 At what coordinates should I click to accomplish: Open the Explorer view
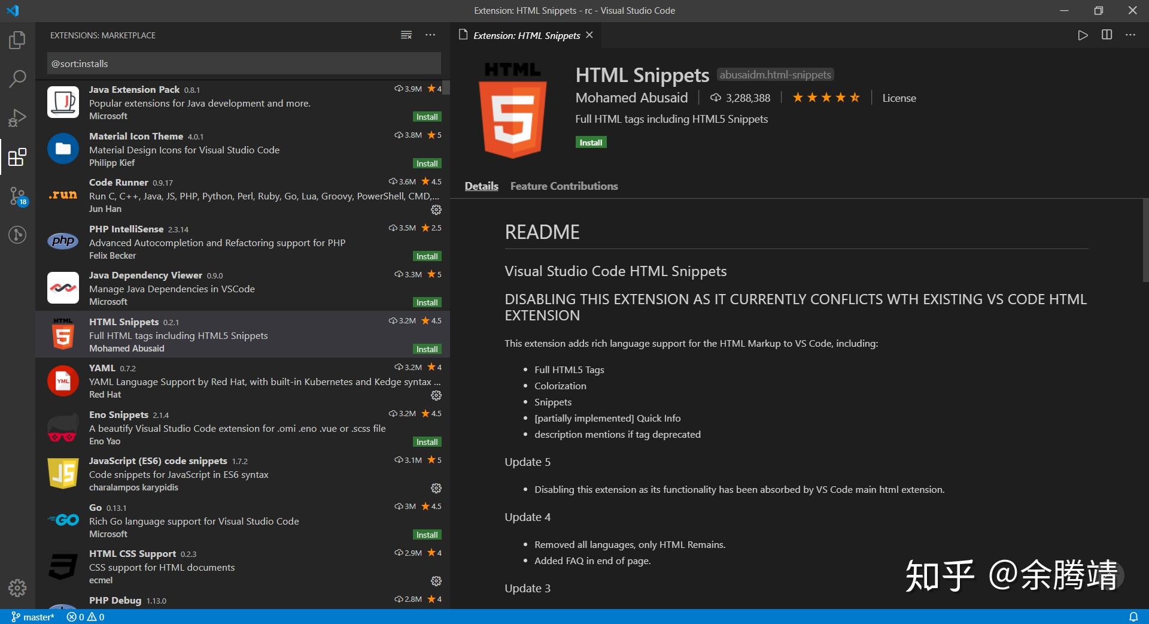17,40
